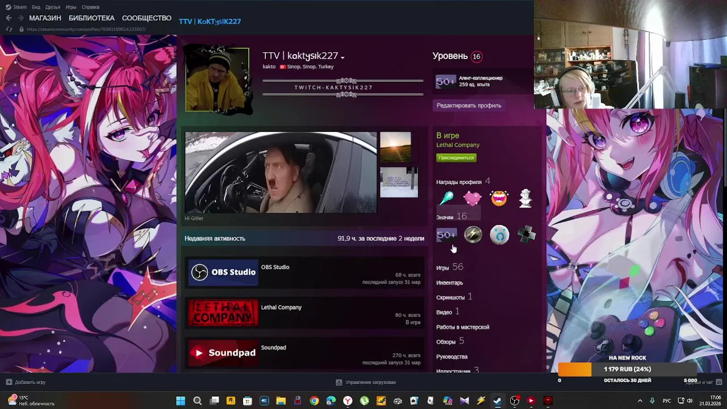The height and width of the screenshot is (409, 727).
Task: Click Редактировать профиль button
Action: coord(469,105)
